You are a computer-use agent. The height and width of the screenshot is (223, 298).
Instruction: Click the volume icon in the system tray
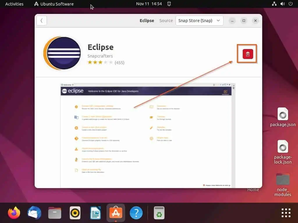pyautogui.click(x=283, y=4)
